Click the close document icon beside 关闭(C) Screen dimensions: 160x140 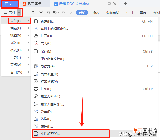(36, 43)
